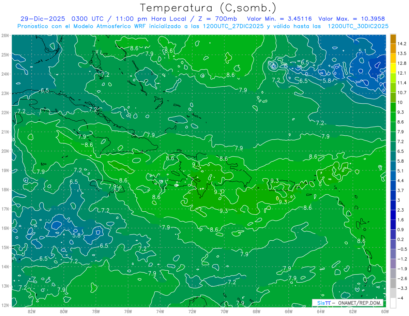The width and height of the screenshot is (409, 316).
Task: Click the 17N latitude axis label
Action: 5,209
